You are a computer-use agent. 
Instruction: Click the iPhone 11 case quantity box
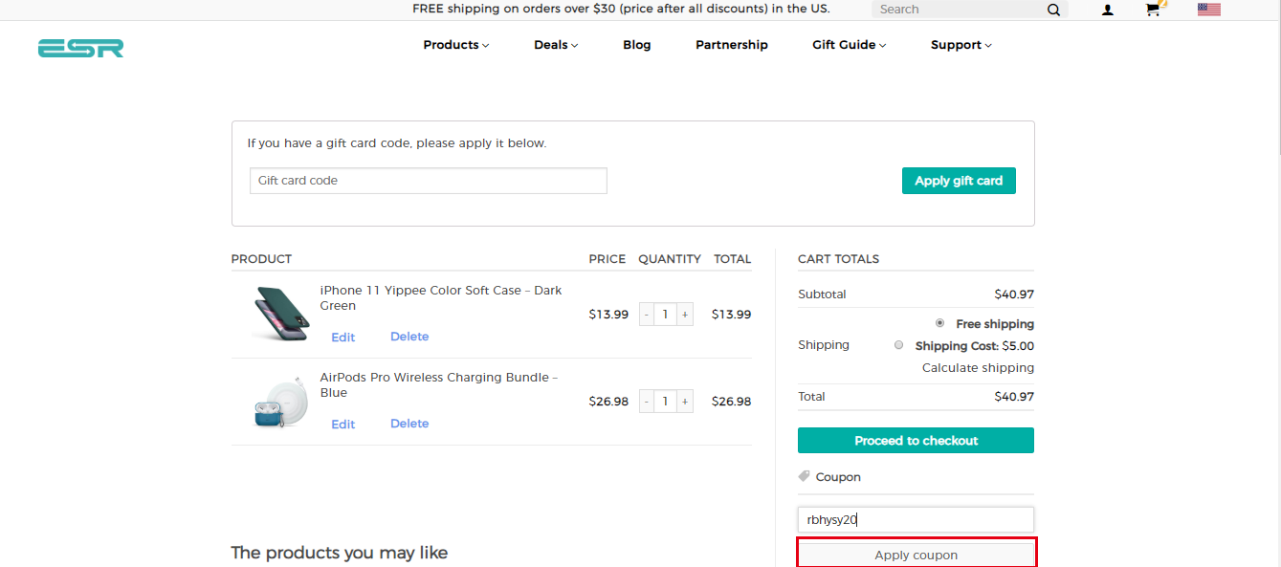[x=666, y=315]
